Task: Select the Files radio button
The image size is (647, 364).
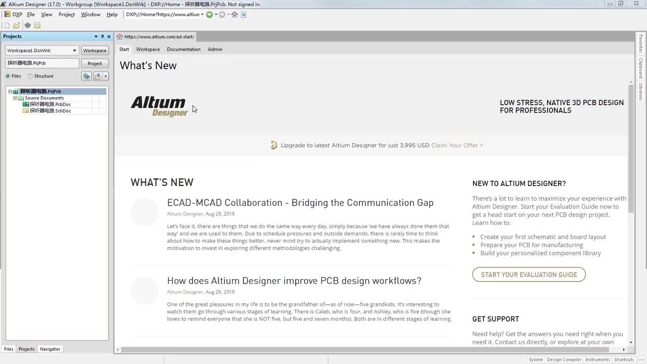Action: coord(8,76)
